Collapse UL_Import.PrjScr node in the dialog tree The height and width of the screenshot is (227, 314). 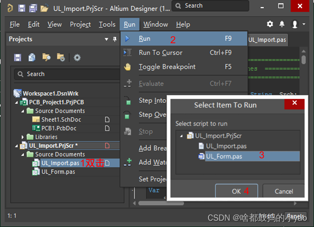click(181, 136)
